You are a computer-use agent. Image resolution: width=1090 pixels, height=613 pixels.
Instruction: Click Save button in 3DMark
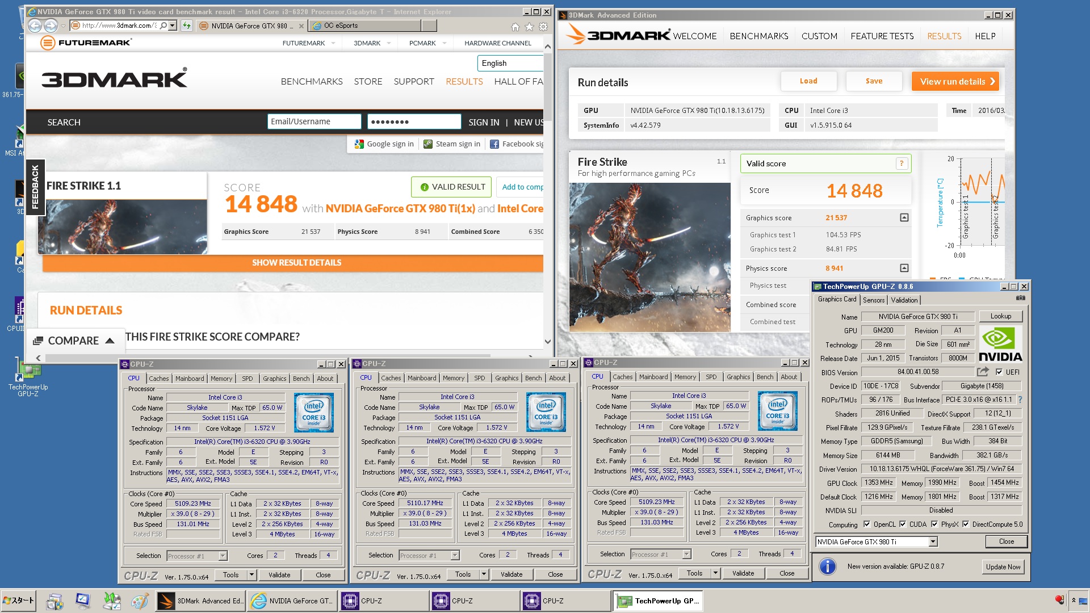click(874, 81)
